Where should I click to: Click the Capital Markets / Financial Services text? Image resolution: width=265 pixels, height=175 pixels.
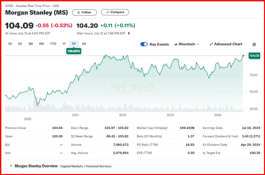(x=86, y=166)
